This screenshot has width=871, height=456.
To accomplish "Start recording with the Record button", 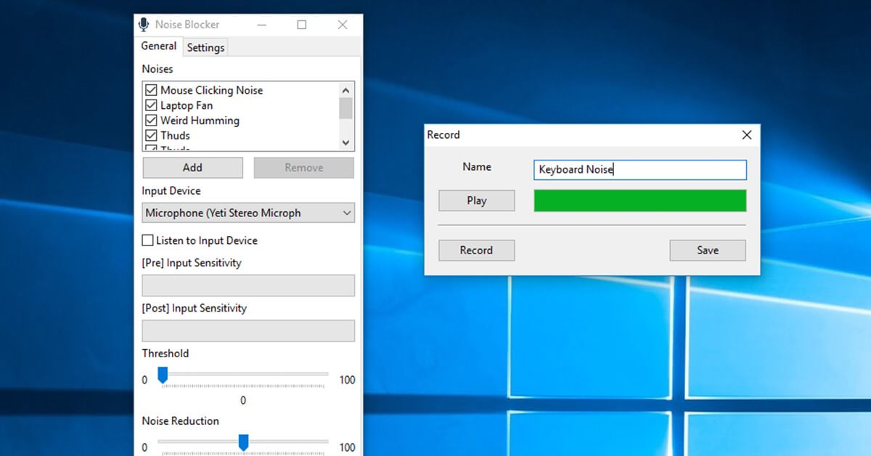I will 477,251.
